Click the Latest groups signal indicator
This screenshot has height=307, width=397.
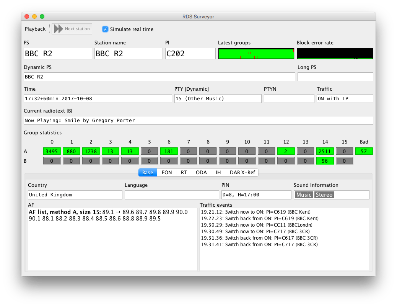(256, 54)
